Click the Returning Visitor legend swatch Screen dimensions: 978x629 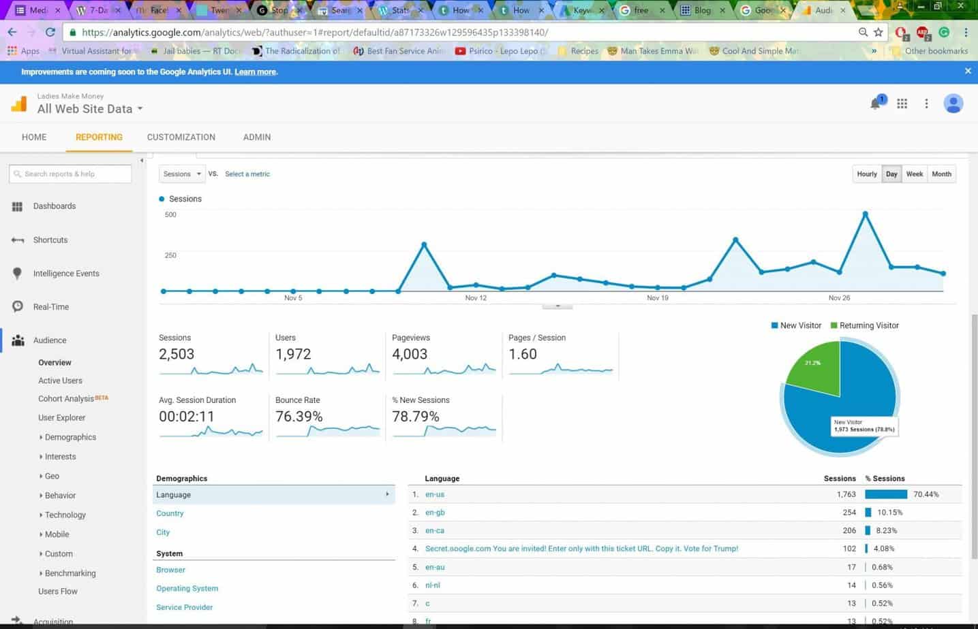point(834,325)
